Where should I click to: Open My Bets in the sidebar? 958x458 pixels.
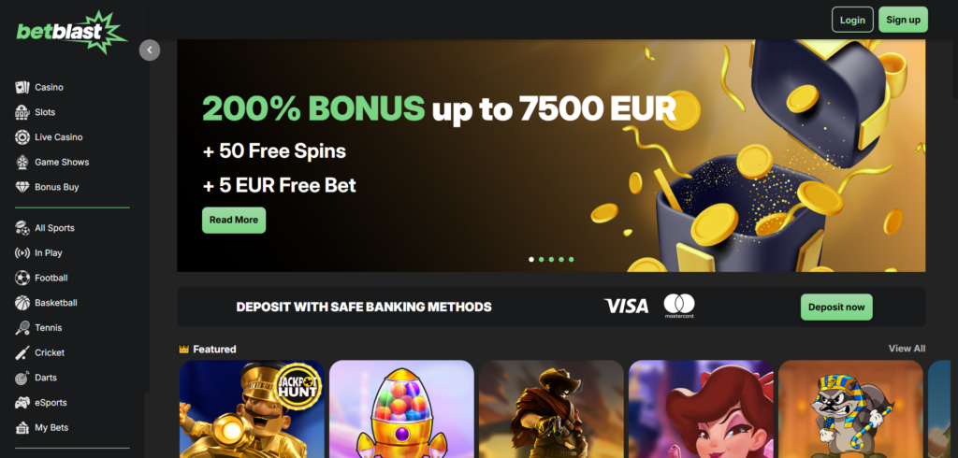pos(51,427)
